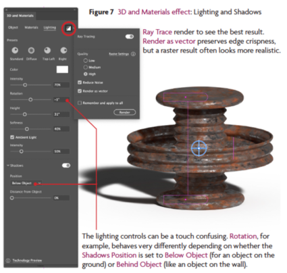Click the blue rotation gizmo on object
Screen dimensions: 287x273
click(x=199, y=149)
